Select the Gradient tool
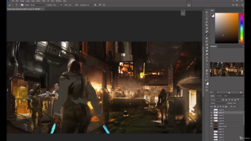The width and height of the screenshot is (251, 141). 207,48
